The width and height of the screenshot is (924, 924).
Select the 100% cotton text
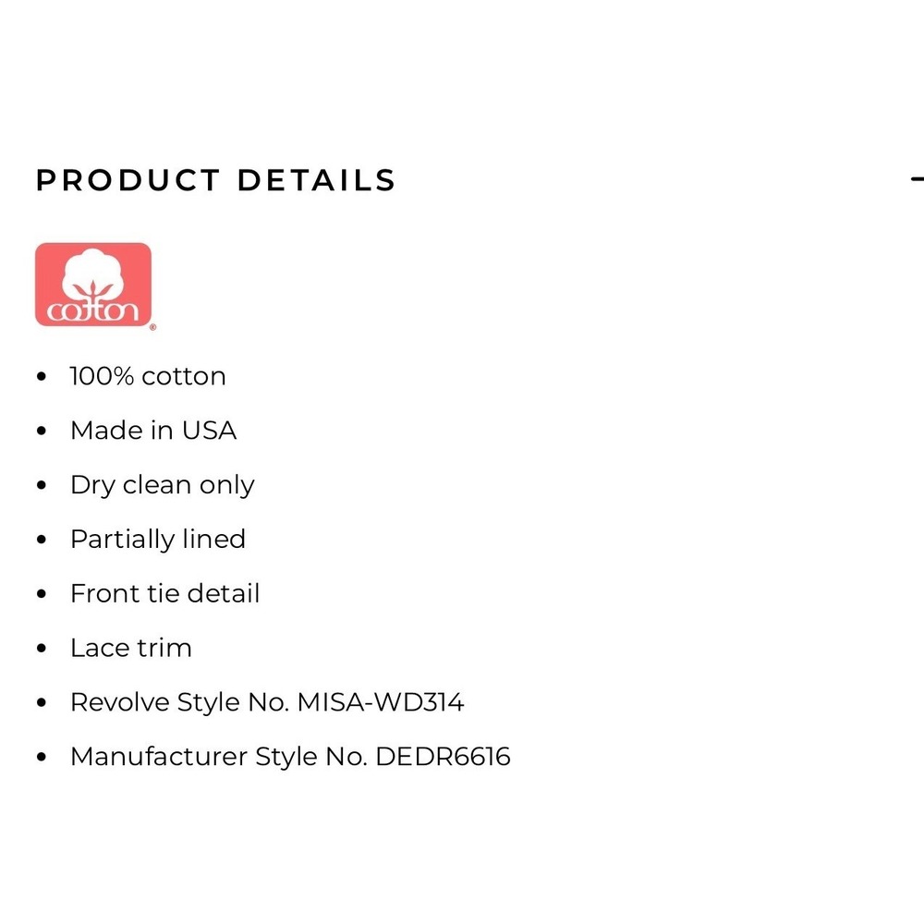148,376
